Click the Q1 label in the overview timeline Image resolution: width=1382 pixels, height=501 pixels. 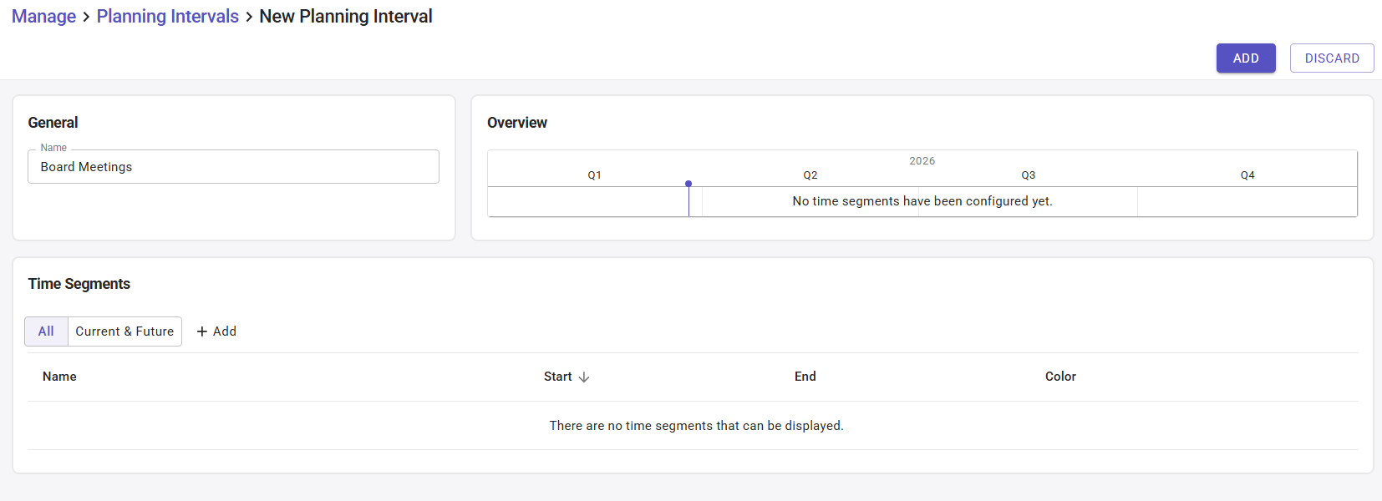click(x=594, y=175)
